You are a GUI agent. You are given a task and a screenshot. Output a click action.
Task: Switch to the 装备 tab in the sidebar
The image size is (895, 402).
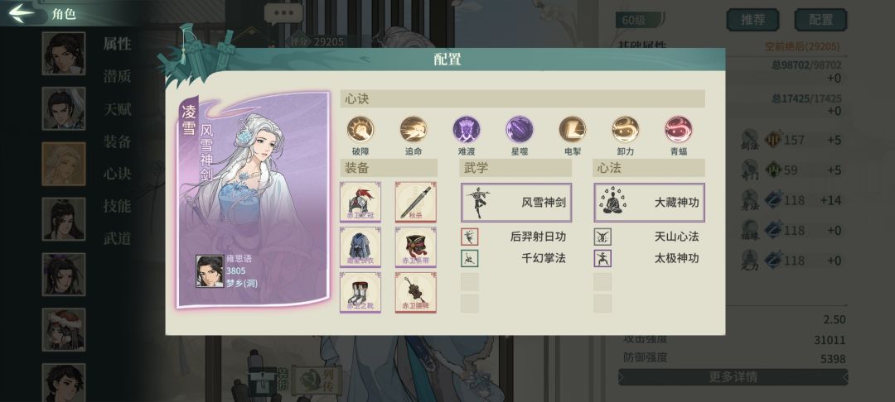[117, 141]
